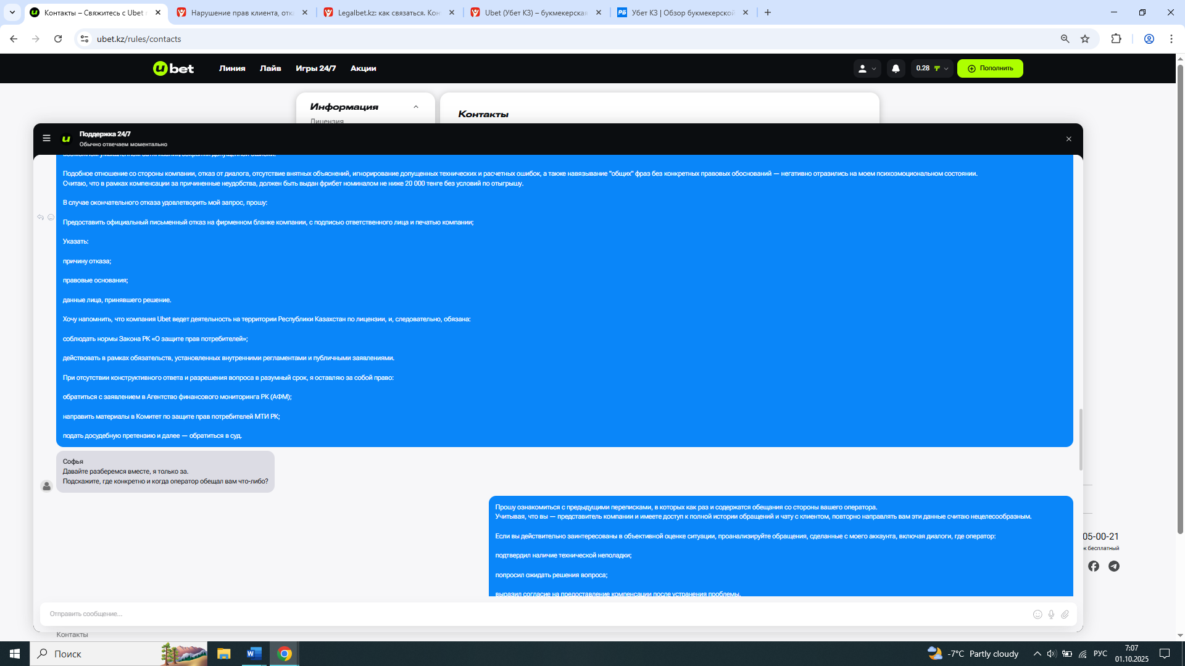Click the emoji picker in message box
The height and width of the screenshot is (666, 1185).
(x=1037, y=614)
